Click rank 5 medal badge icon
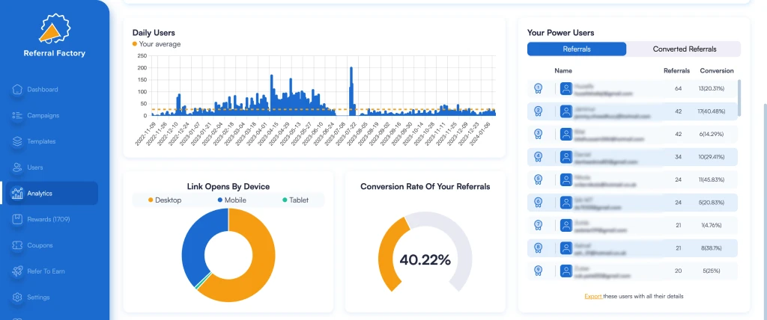 538,179
